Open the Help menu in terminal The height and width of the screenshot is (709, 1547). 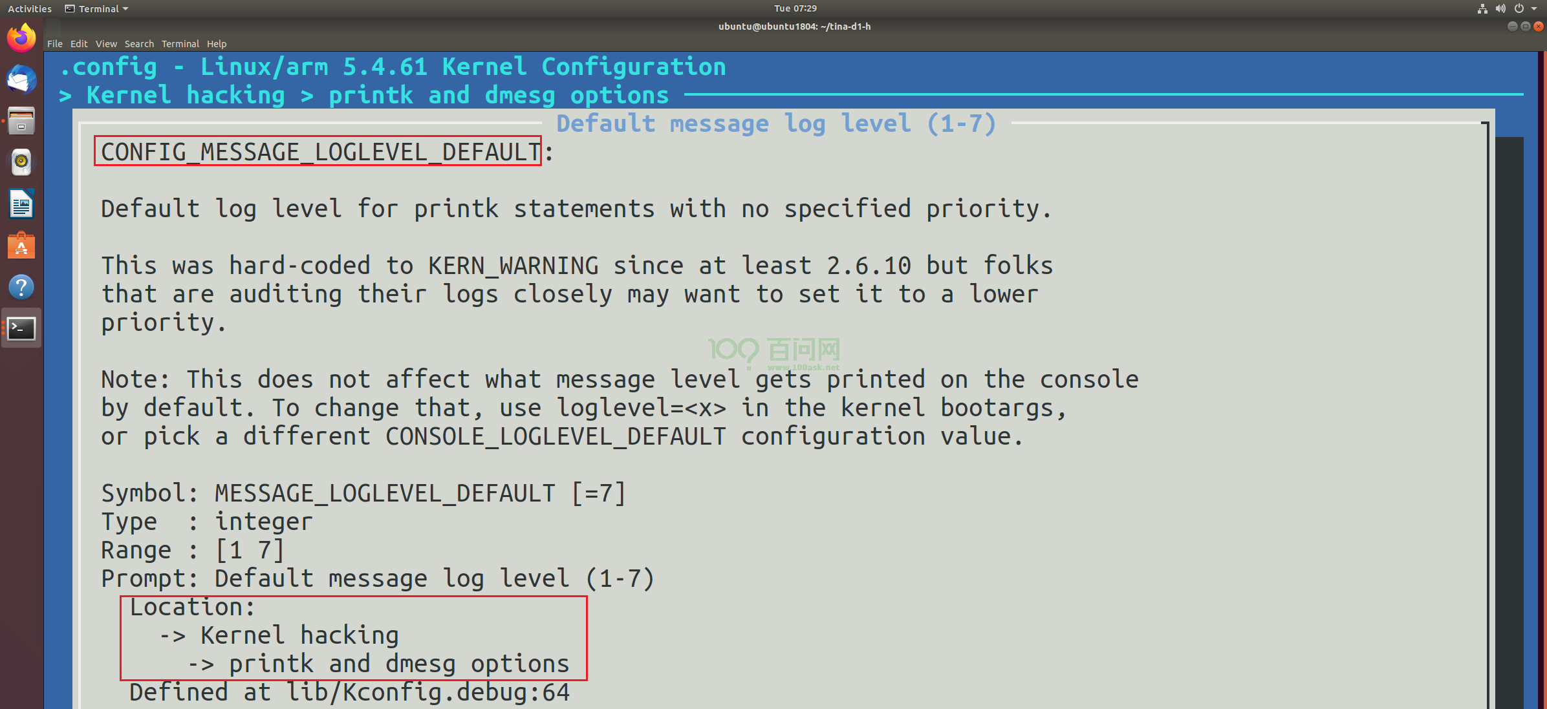(217, 44)
